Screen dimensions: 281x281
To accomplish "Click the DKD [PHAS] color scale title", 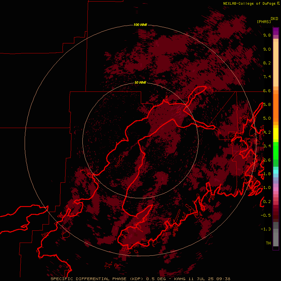I will click(x=268, y=20).
